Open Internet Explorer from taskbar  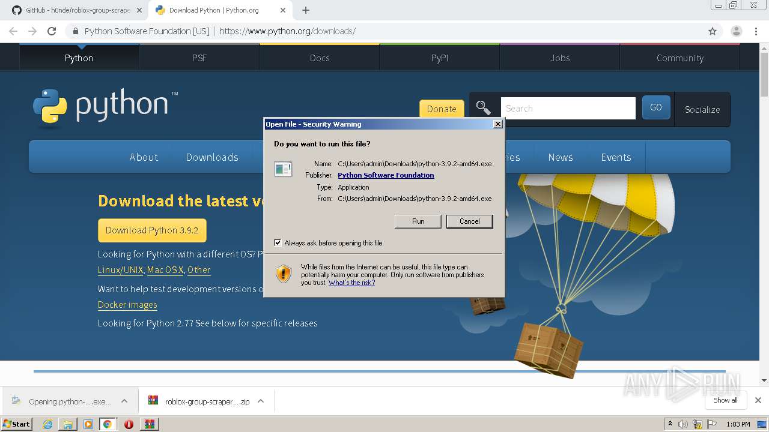click(47, 424)
